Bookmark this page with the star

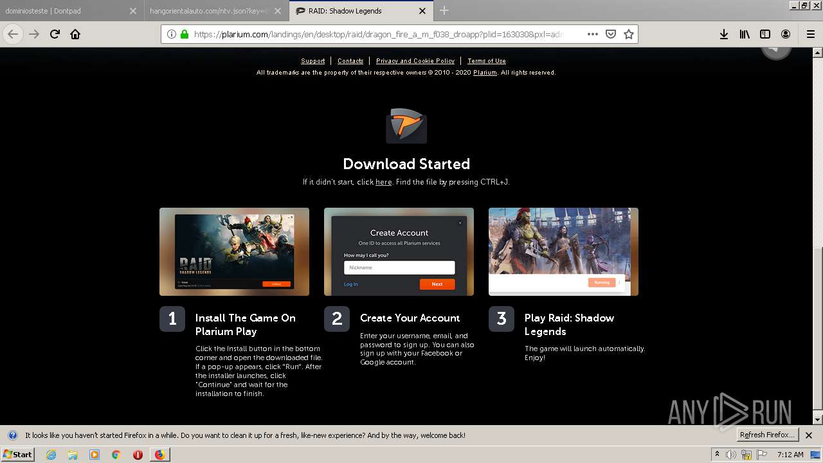(x=629, y=34)
